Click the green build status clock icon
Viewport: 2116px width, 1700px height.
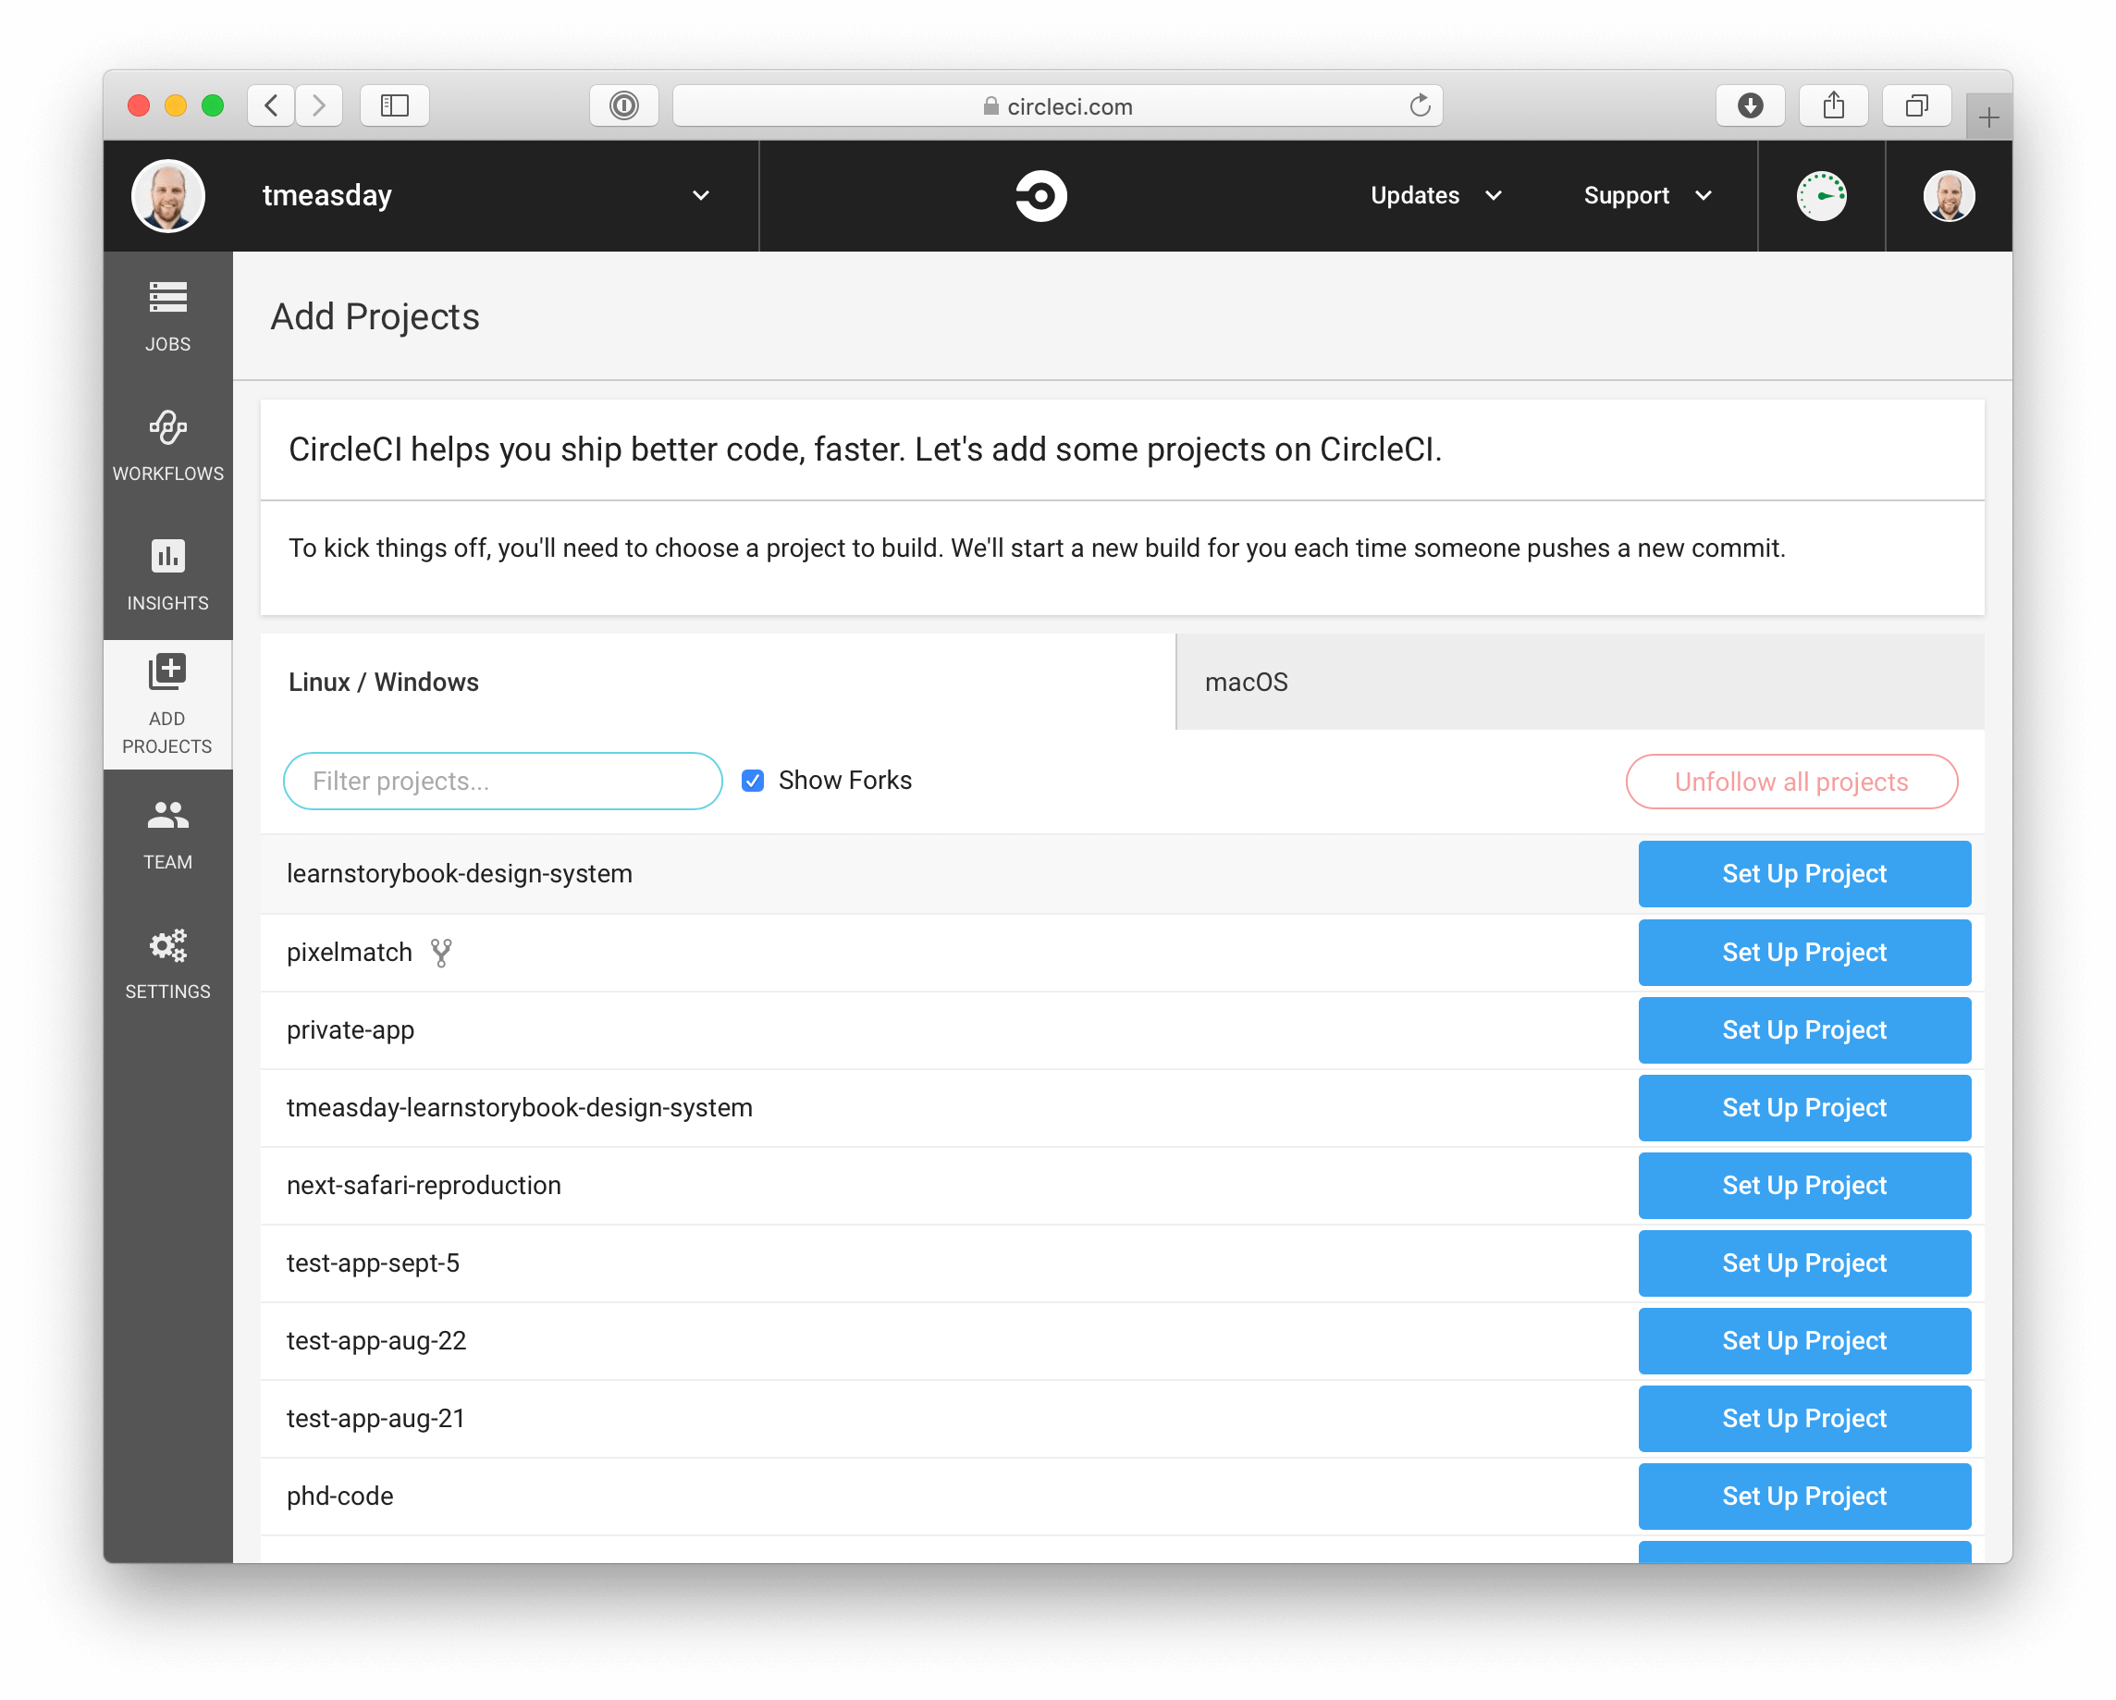coord(1822,196)
